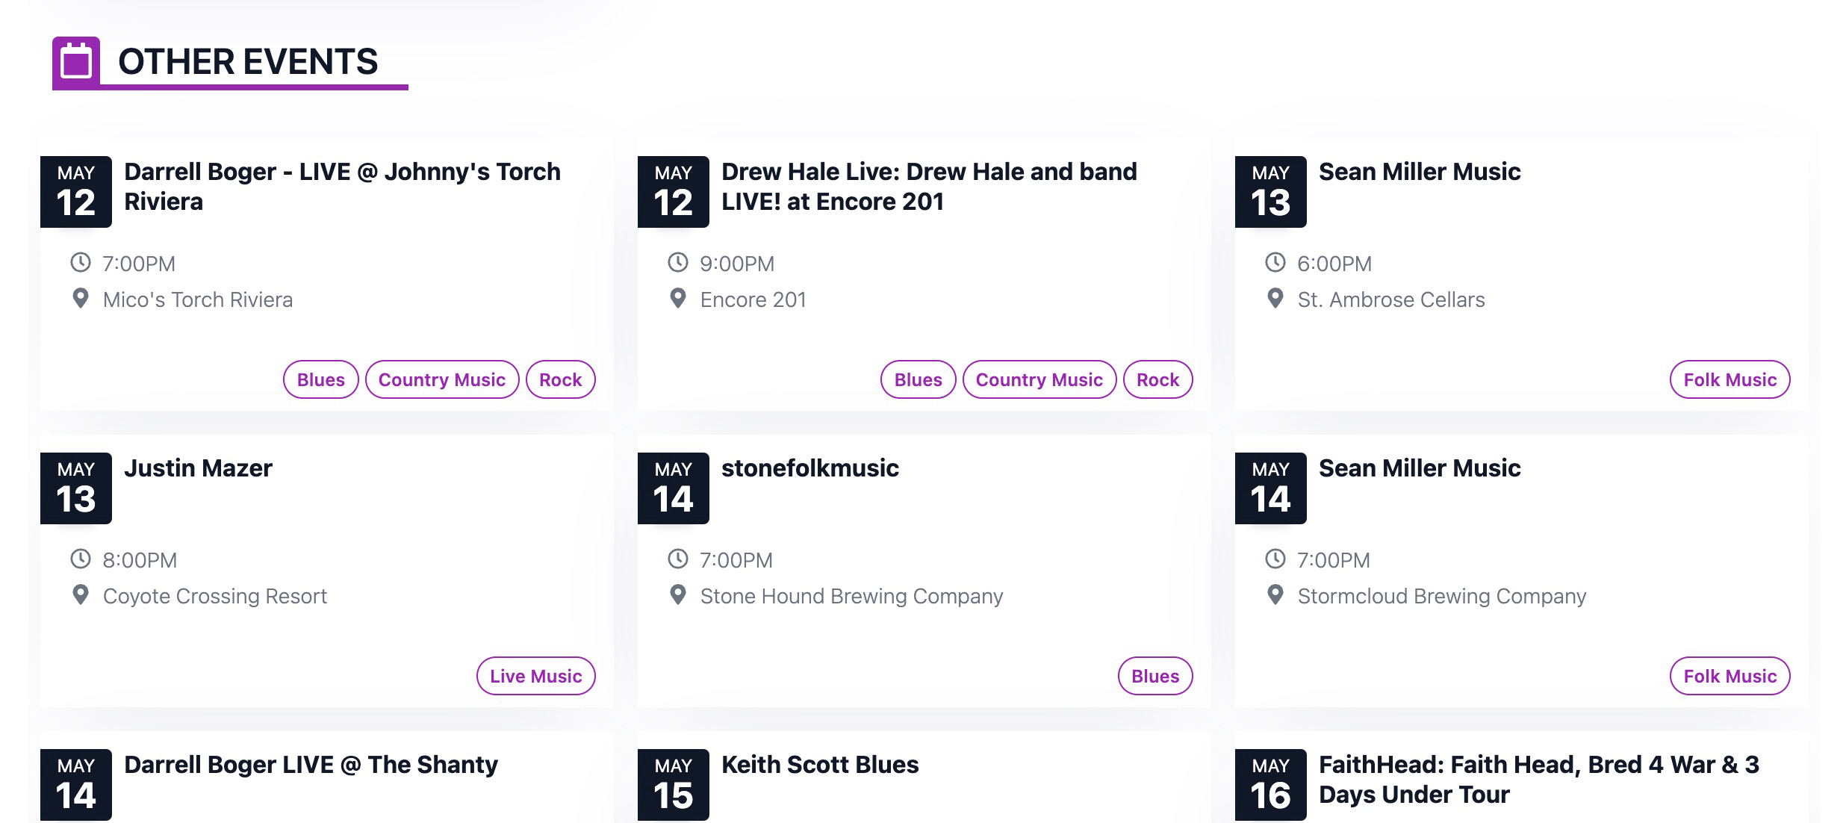Viewport: 1846px width, 823px height.
Task: Select Blues tag on Darrell Boger May 12 card
Action: 321,379
